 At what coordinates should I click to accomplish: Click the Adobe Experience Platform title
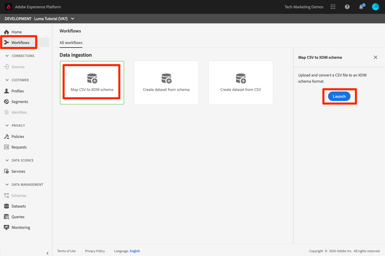(x=38, y=7)
